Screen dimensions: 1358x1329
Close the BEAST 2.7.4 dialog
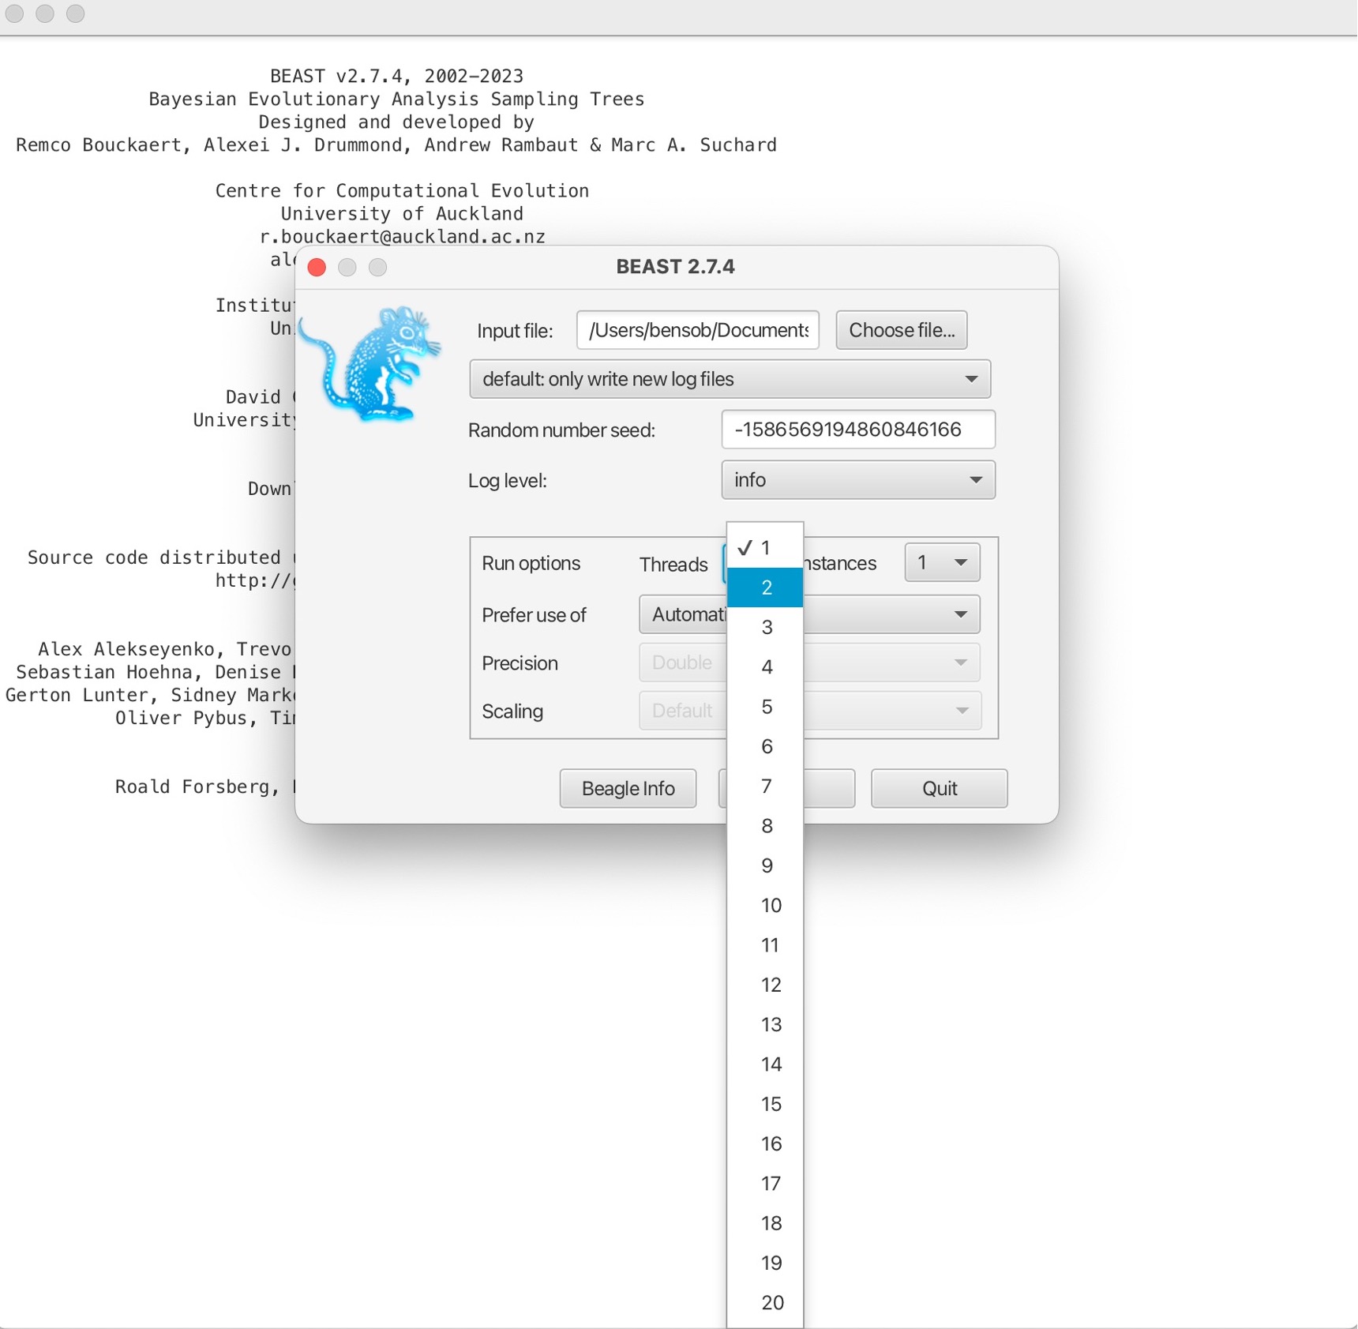[317, 267]
